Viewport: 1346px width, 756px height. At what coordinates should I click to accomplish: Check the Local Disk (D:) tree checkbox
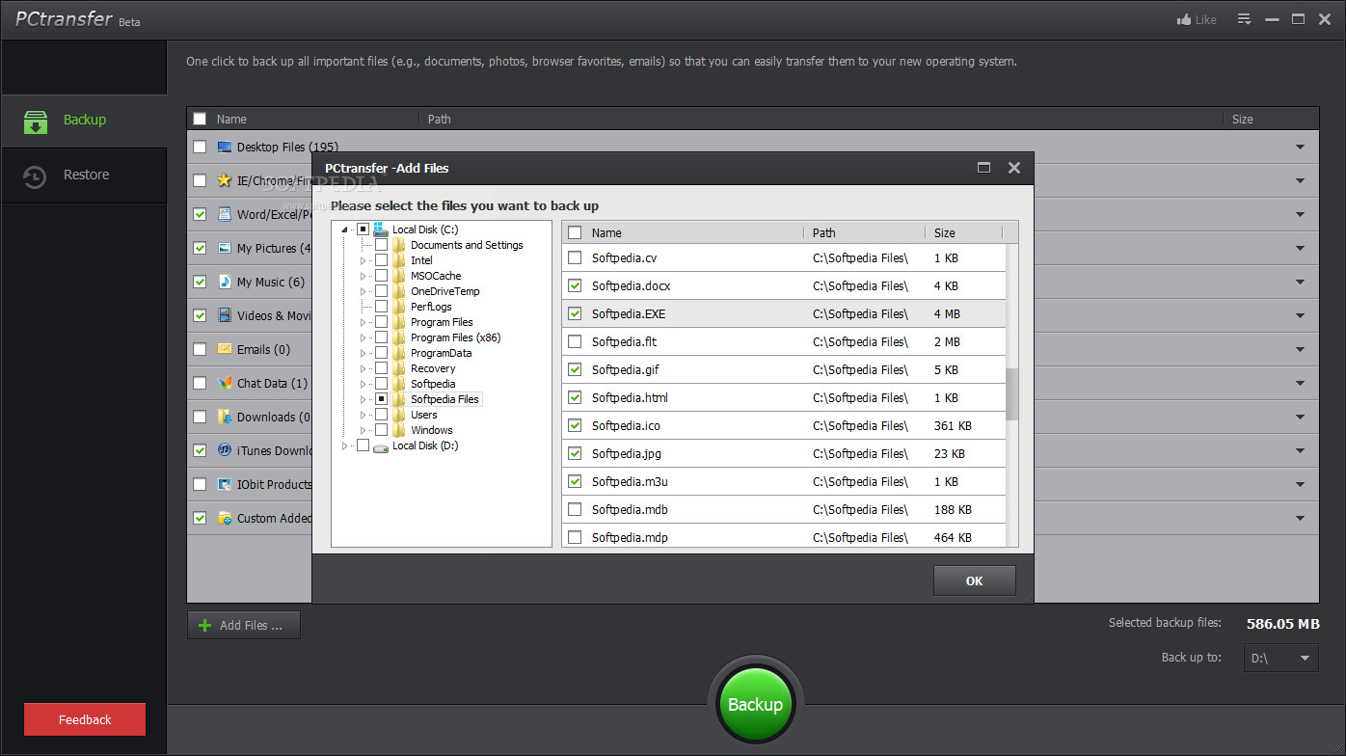pos(363,445)
